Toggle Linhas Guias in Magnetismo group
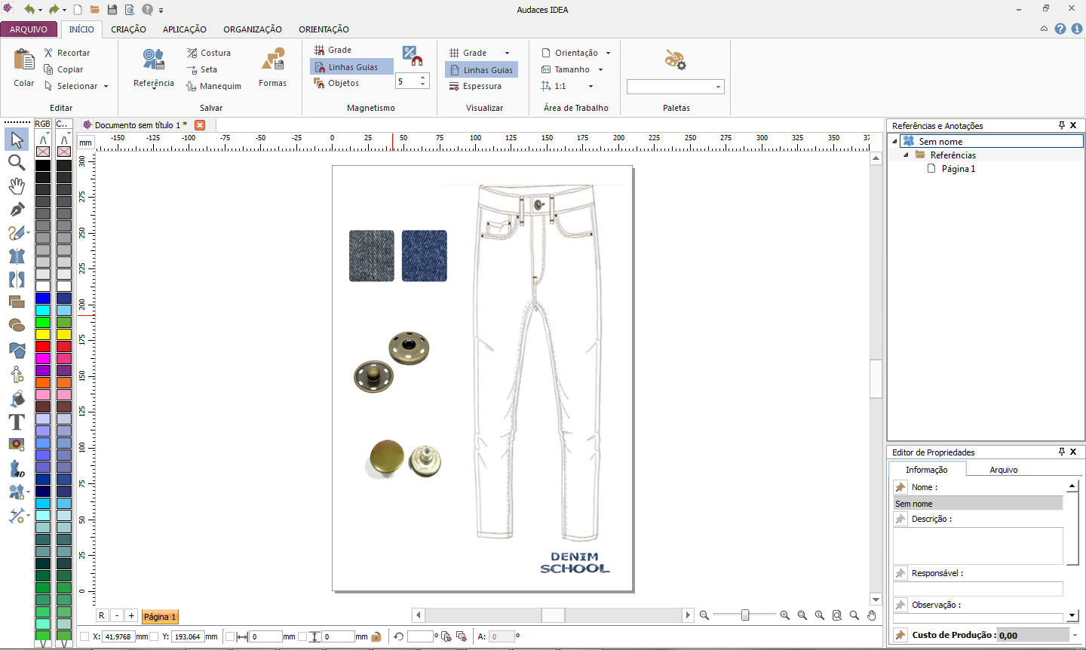This screenshot has height=650, width=1086. click(x=351, y=67)
